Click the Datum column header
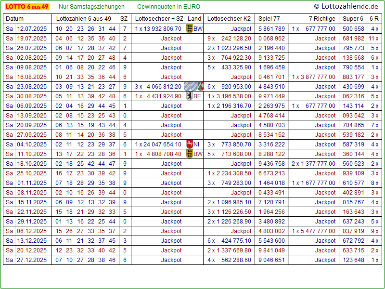 [14, 19]
